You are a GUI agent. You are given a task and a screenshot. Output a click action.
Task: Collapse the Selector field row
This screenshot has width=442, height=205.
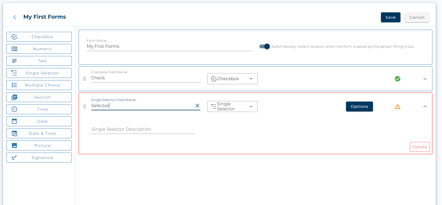[x=425, y=106]
